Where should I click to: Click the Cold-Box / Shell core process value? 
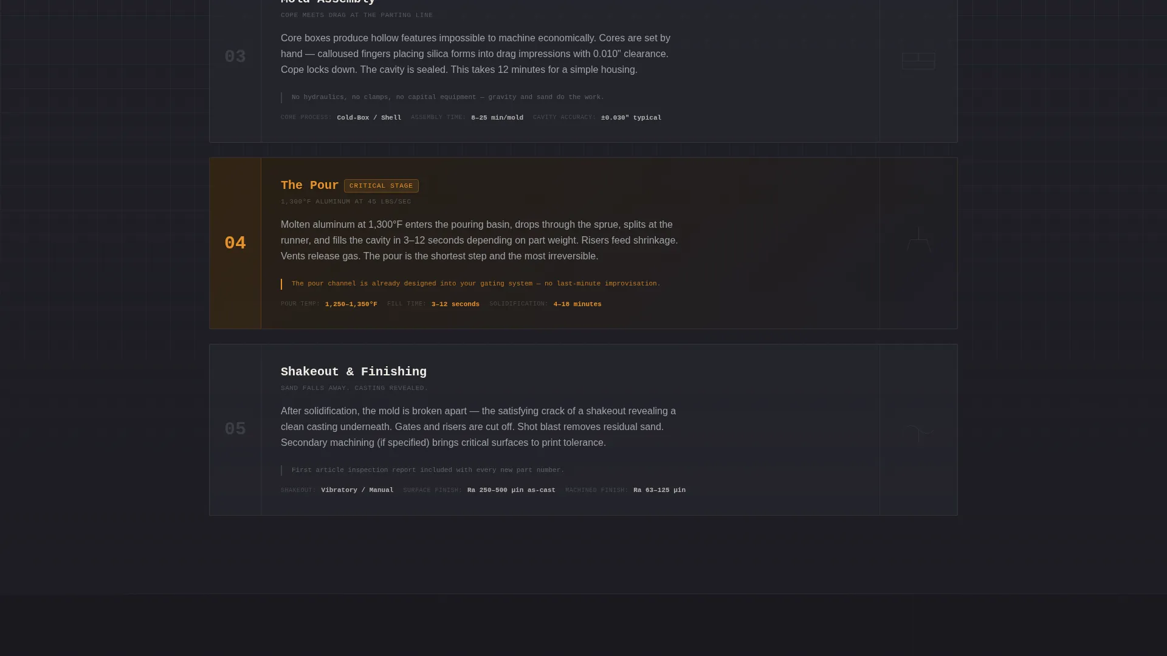point(369,118)
